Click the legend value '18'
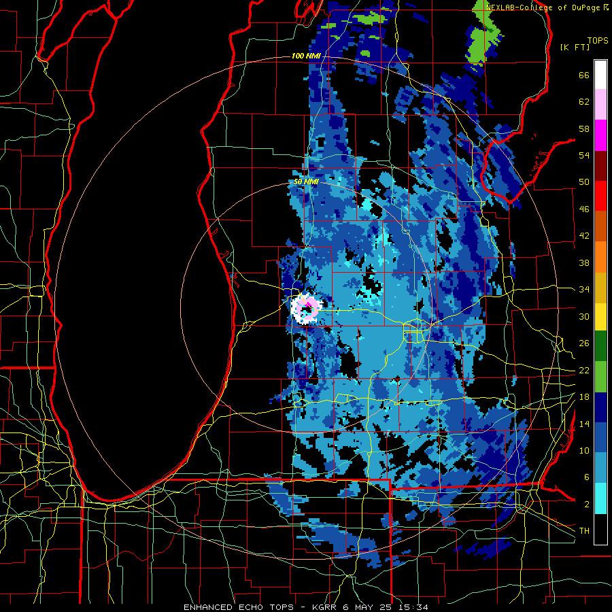612x612 pixels. point(584,397)
